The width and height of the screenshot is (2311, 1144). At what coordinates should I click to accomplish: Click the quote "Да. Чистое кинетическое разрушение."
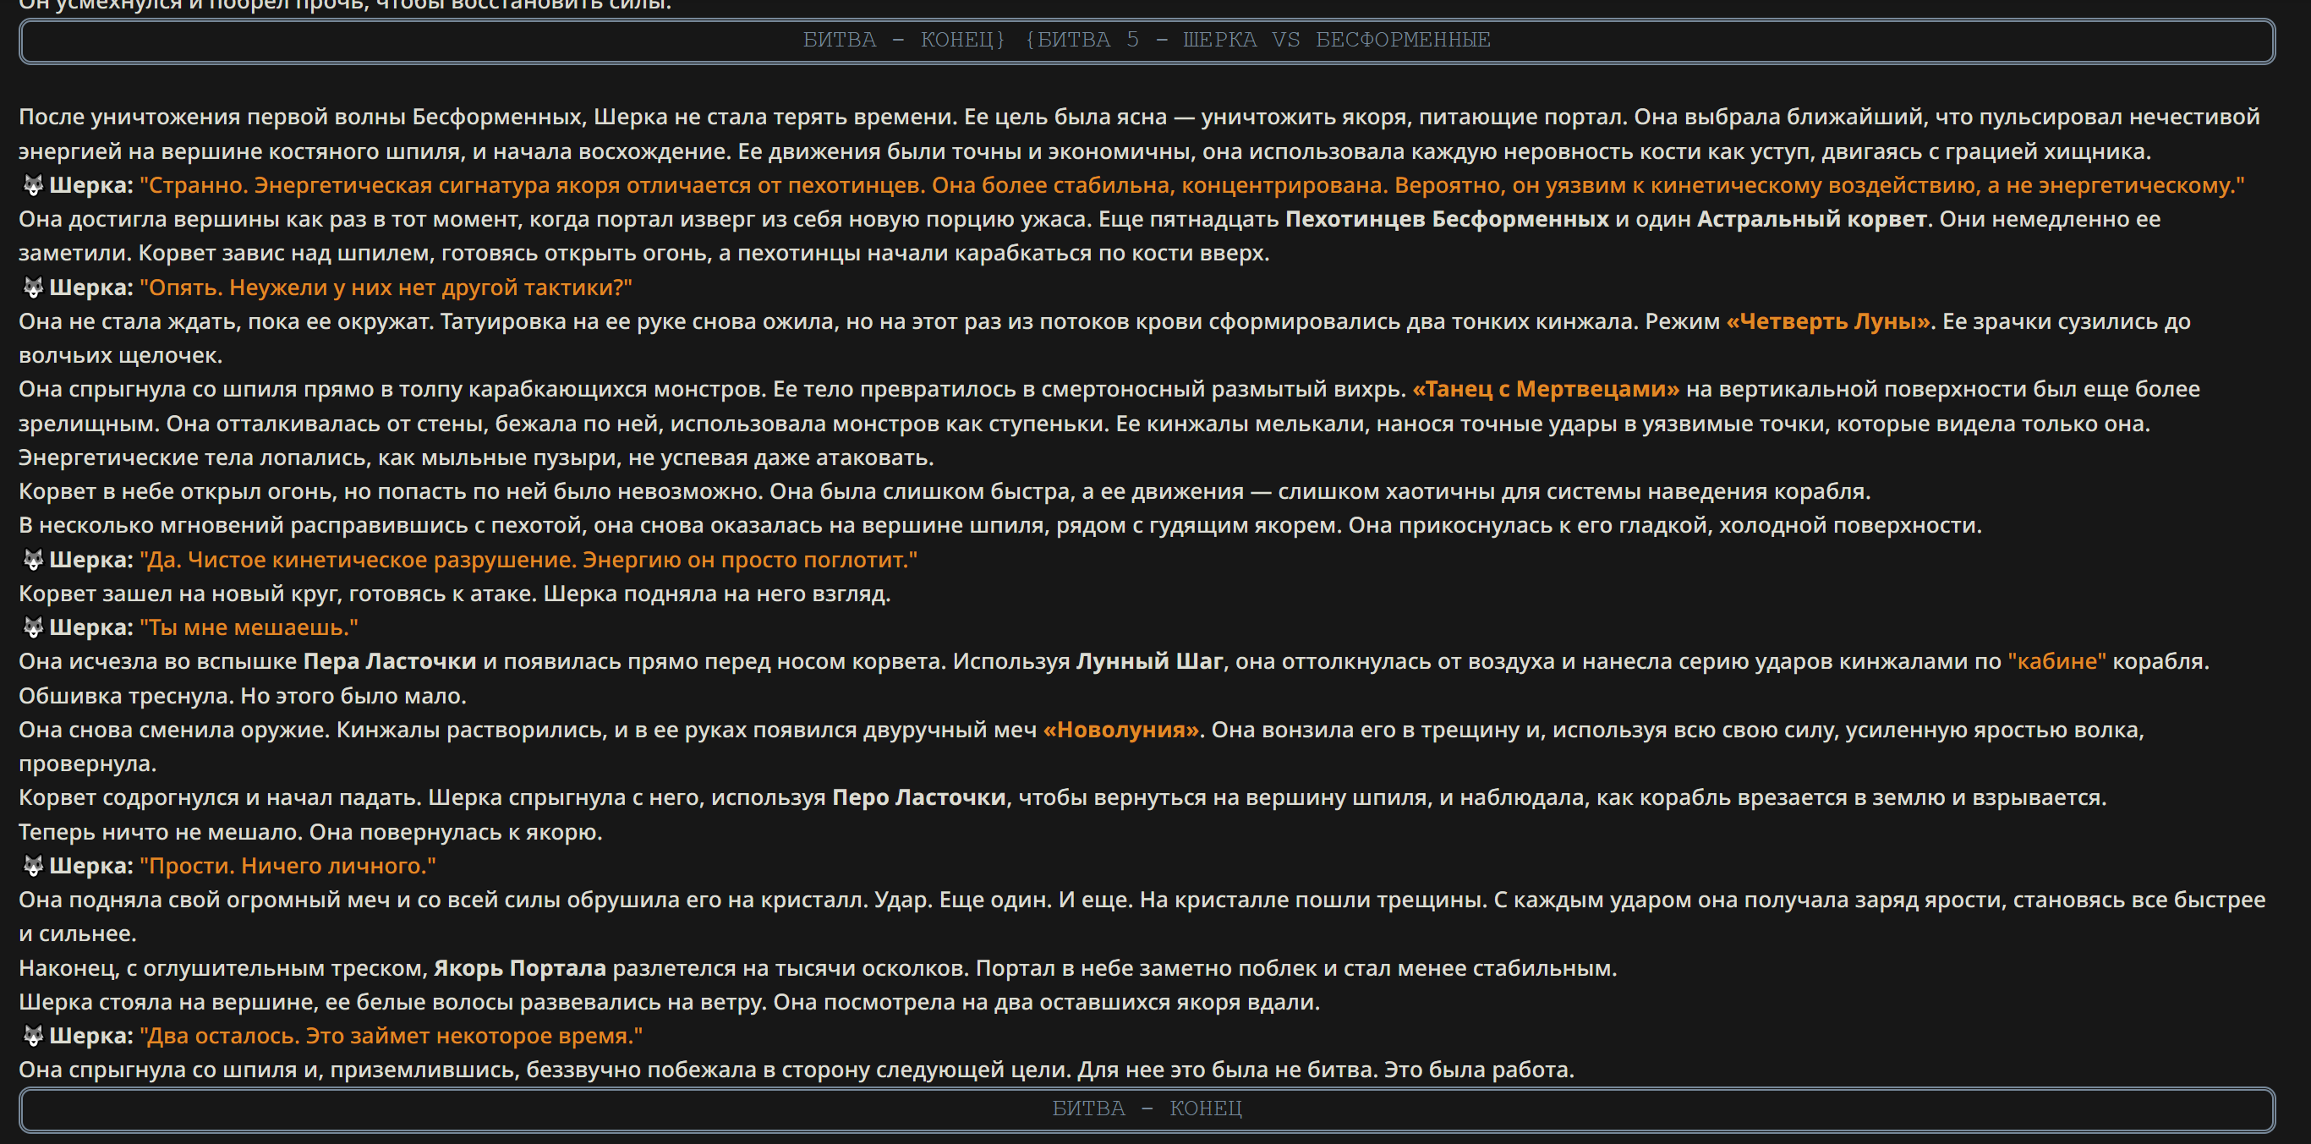(358, 560)
